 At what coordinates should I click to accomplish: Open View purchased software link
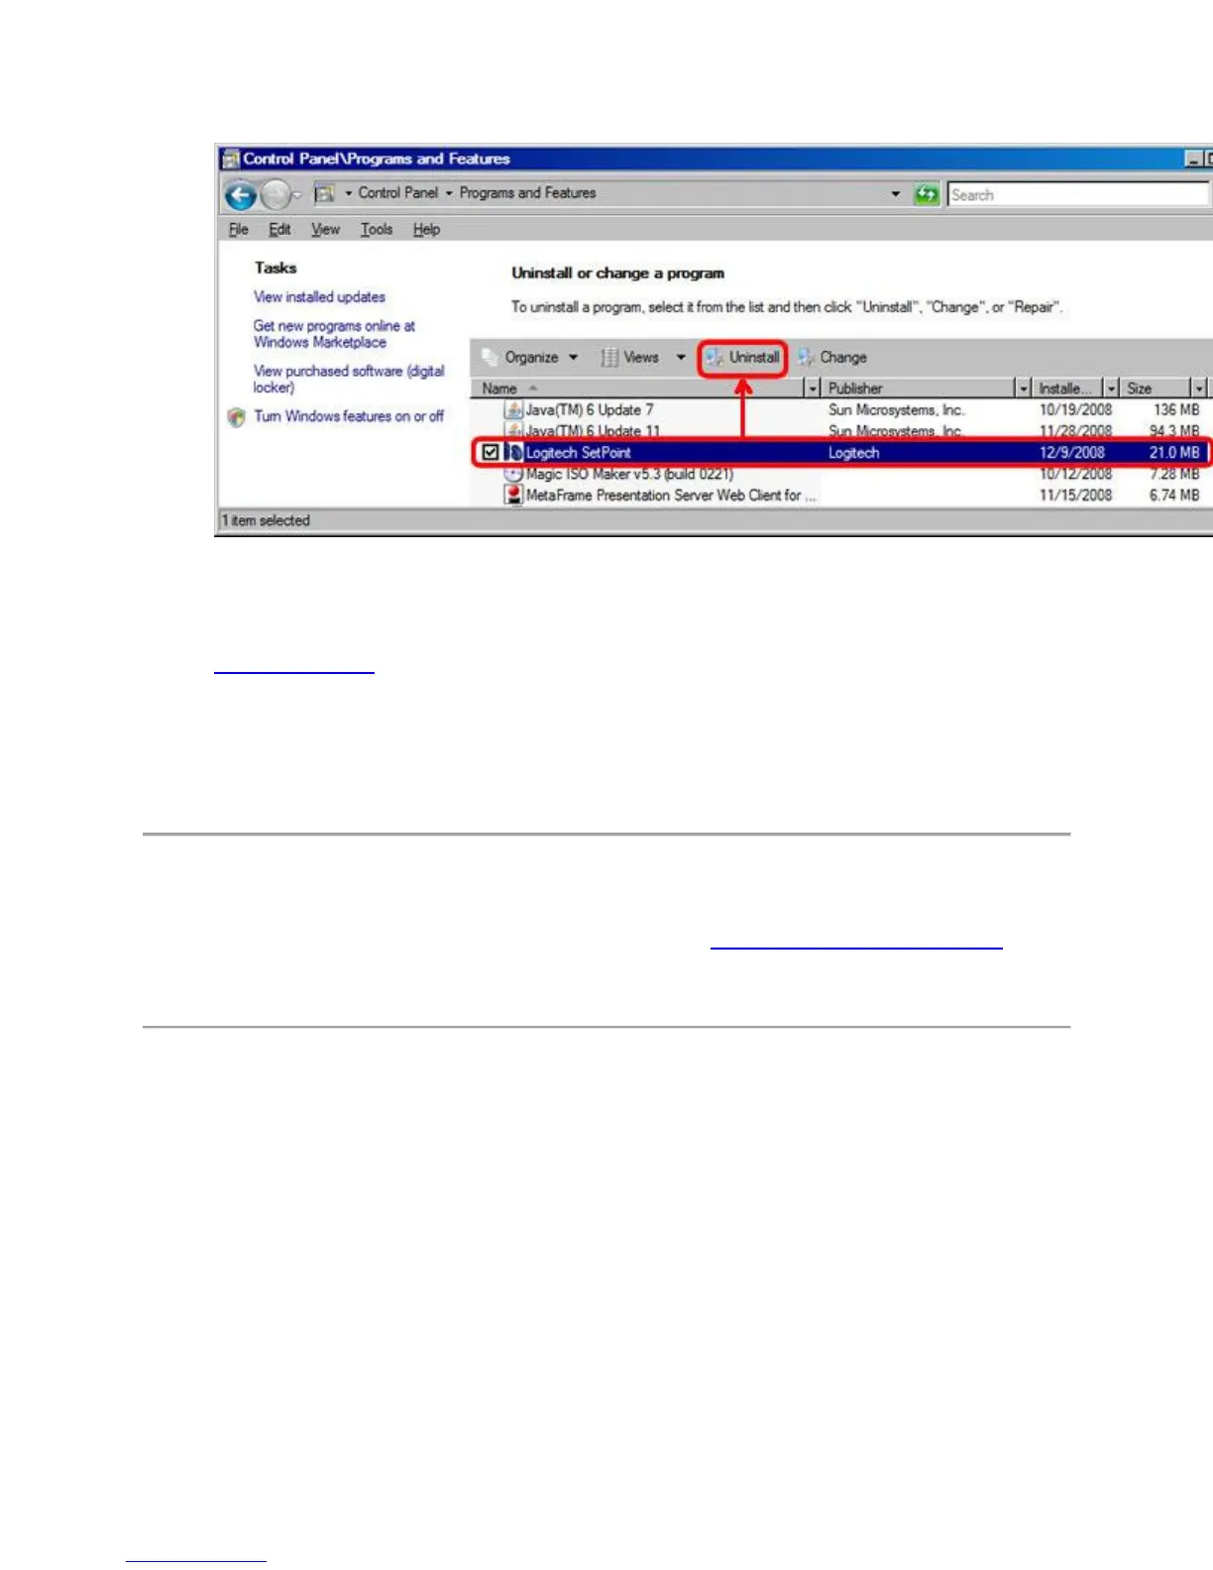(x=349, y=379)
